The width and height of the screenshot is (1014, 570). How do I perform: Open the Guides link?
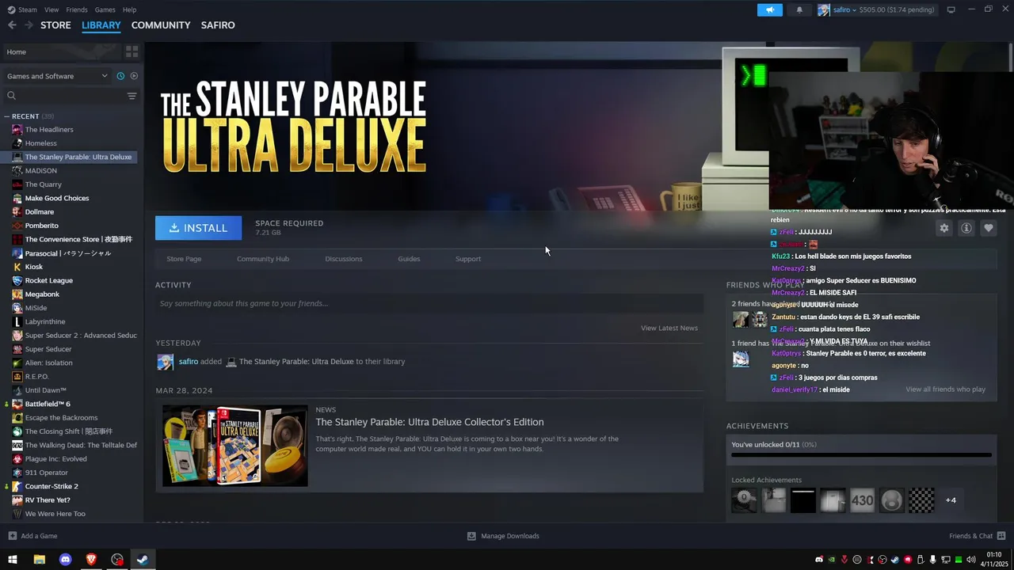[x=409, y=259]
